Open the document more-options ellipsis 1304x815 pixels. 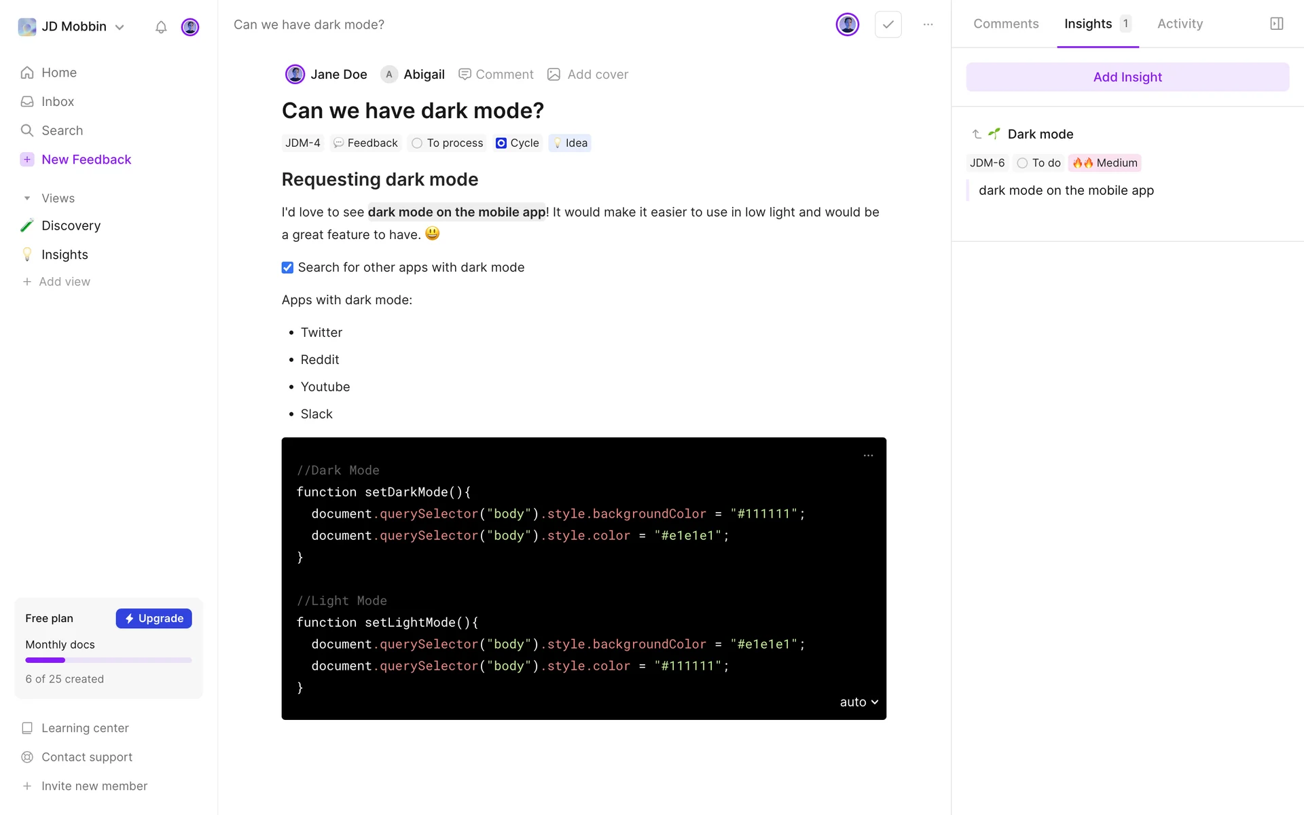click(928, 24)
